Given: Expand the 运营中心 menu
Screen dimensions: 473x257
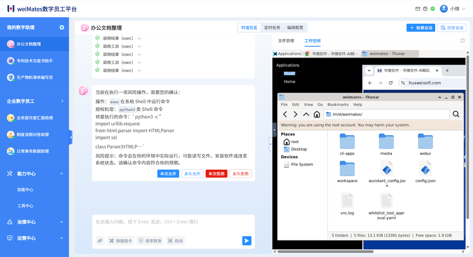Looking at the screenshot, I should tap(62, 238).
